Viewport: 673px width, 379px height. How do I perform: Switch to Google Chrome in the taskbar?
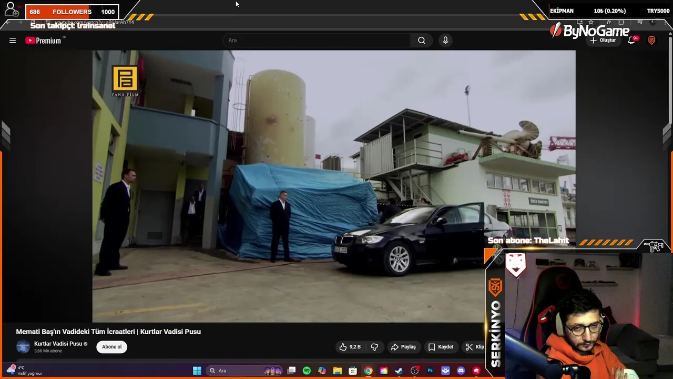(368, 371)
